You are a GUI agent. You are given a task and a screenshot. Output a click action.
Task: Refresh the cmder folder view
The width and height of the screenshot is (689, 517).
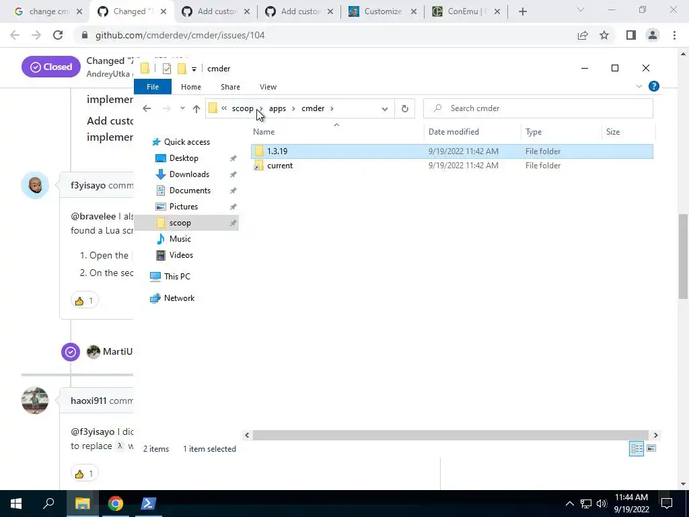(x=404, y=108)
